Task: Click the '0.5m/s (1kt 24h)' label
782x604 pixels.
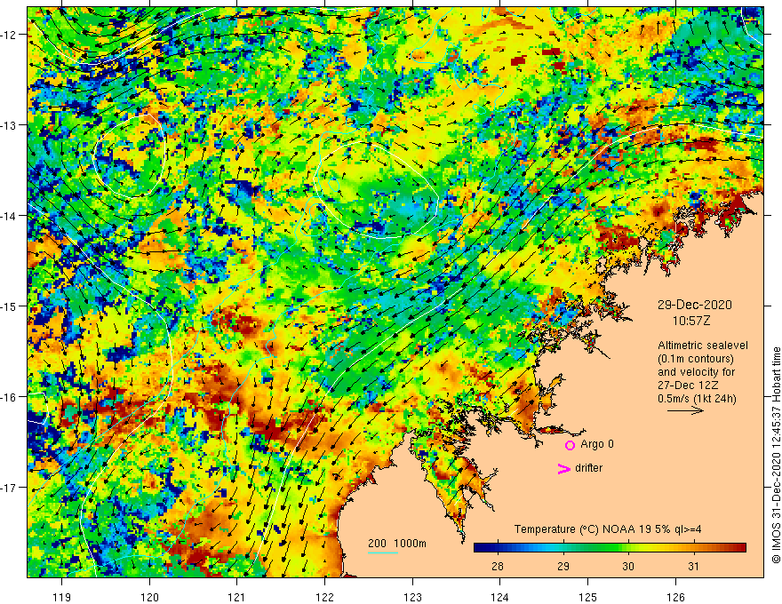Action: 697,399
